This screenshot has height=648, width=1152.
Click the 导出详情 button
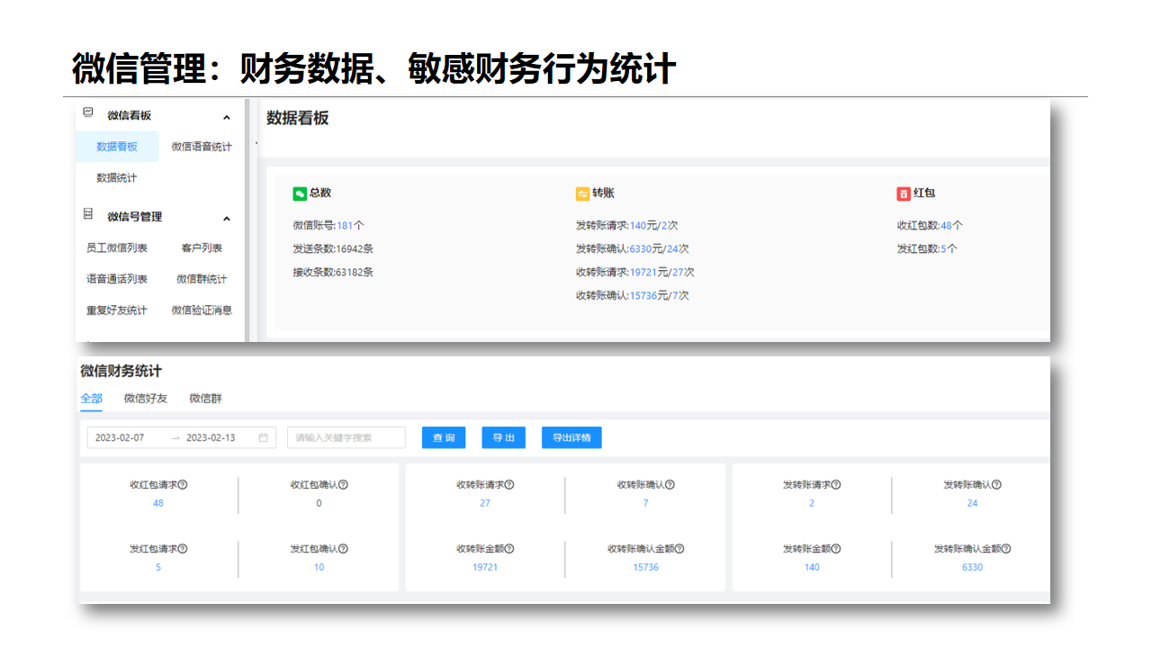pos(571,438)
